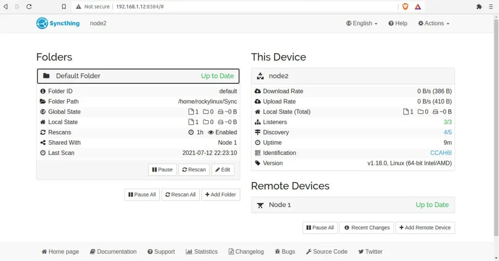499x261 pixels.
Task: Click the v1.18.0 version text
Action: (x=409, y=163)
